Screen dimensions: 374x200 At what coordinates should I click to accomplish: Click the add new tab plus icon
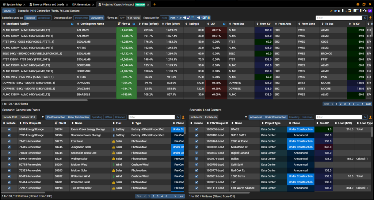(154, 4)
